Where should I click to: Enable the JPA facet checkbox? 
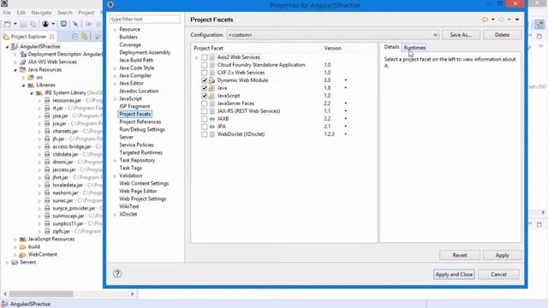coord(204,127)
